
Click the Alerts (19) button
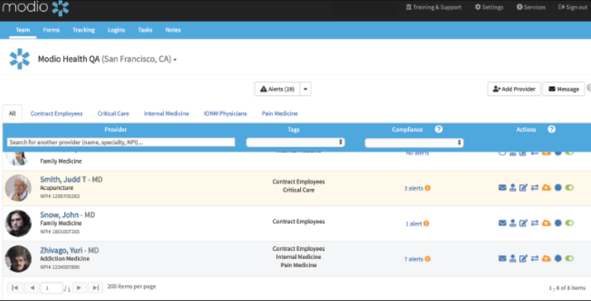tap(277, 89)
